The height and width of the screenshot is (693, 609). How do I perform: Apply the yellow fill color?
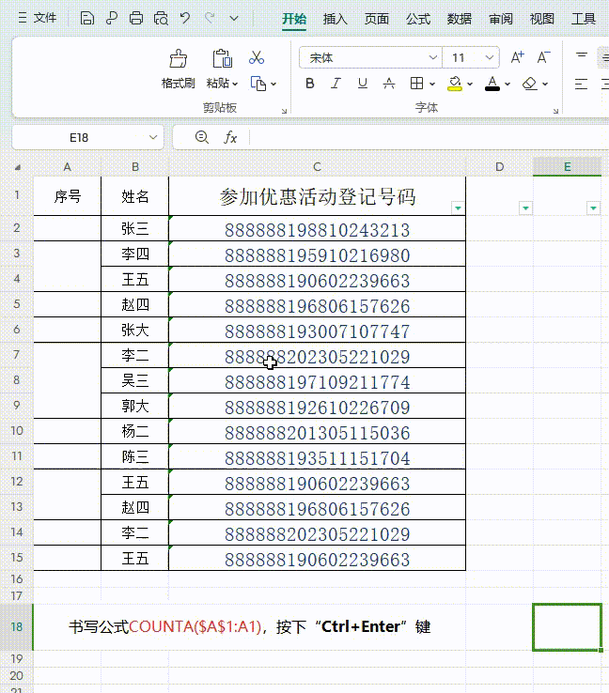tap(455, 83)
